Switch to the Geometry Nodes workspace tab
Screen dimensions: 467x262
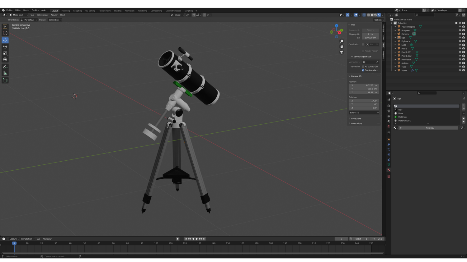click(173, 11)
